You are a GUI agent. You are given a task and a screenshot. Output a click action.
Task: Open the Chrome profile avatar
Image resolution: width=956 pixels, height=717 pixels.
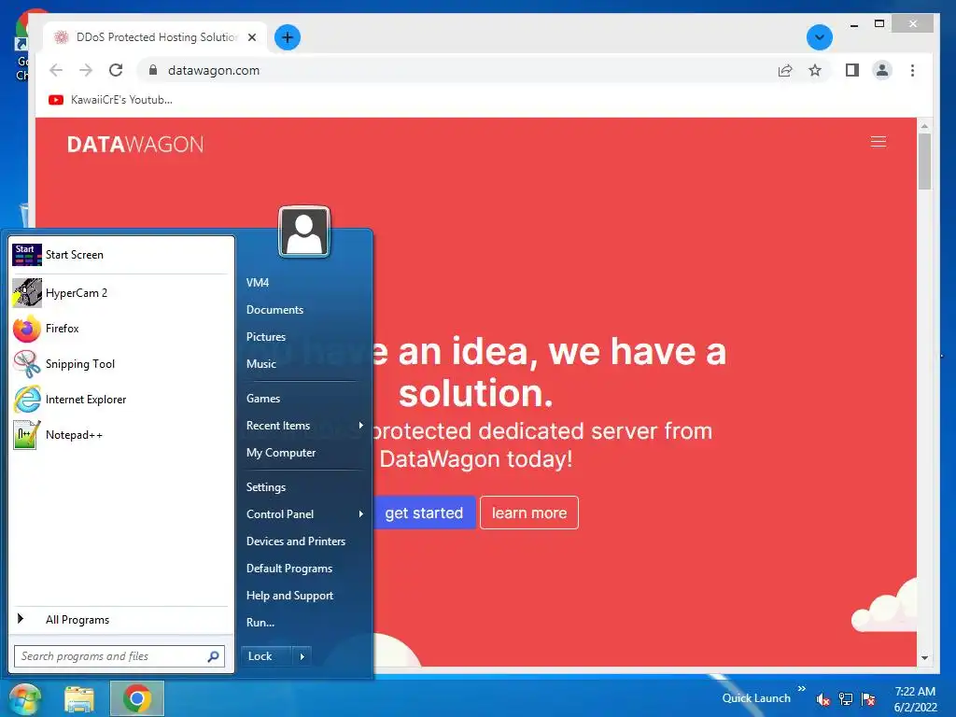coord(882,71)
